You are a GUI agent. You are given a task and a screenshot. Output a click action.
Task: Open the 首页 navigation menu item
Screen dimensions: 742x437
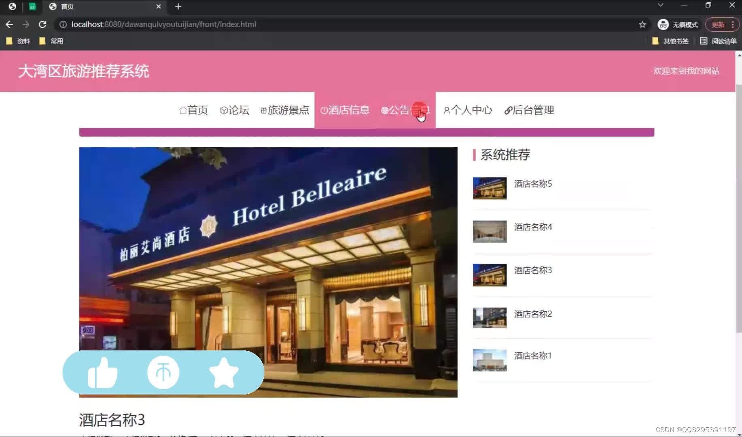[194, 110]
